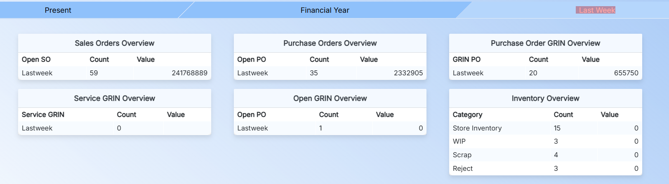The height and width of the screenshot is (184, 669).
Task: Select the Store Inventory row label
Action: (477, 128)
